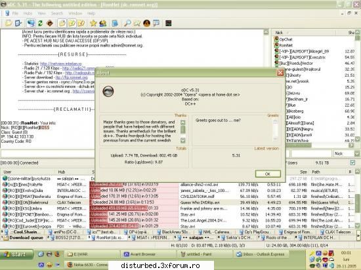Open untitled - Paint from the taskbar
The image size is (361, 270).
(x=205, y=254)
